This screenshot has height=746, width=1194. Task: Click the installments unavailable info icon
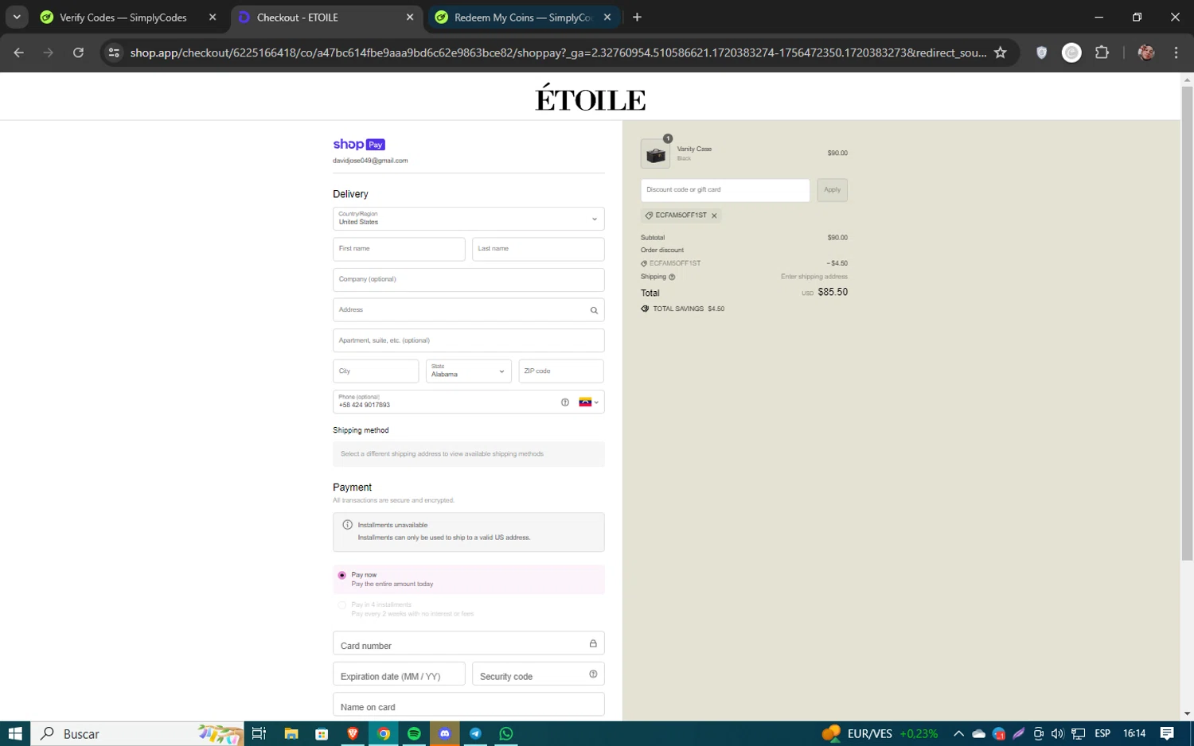pos(347,525)
